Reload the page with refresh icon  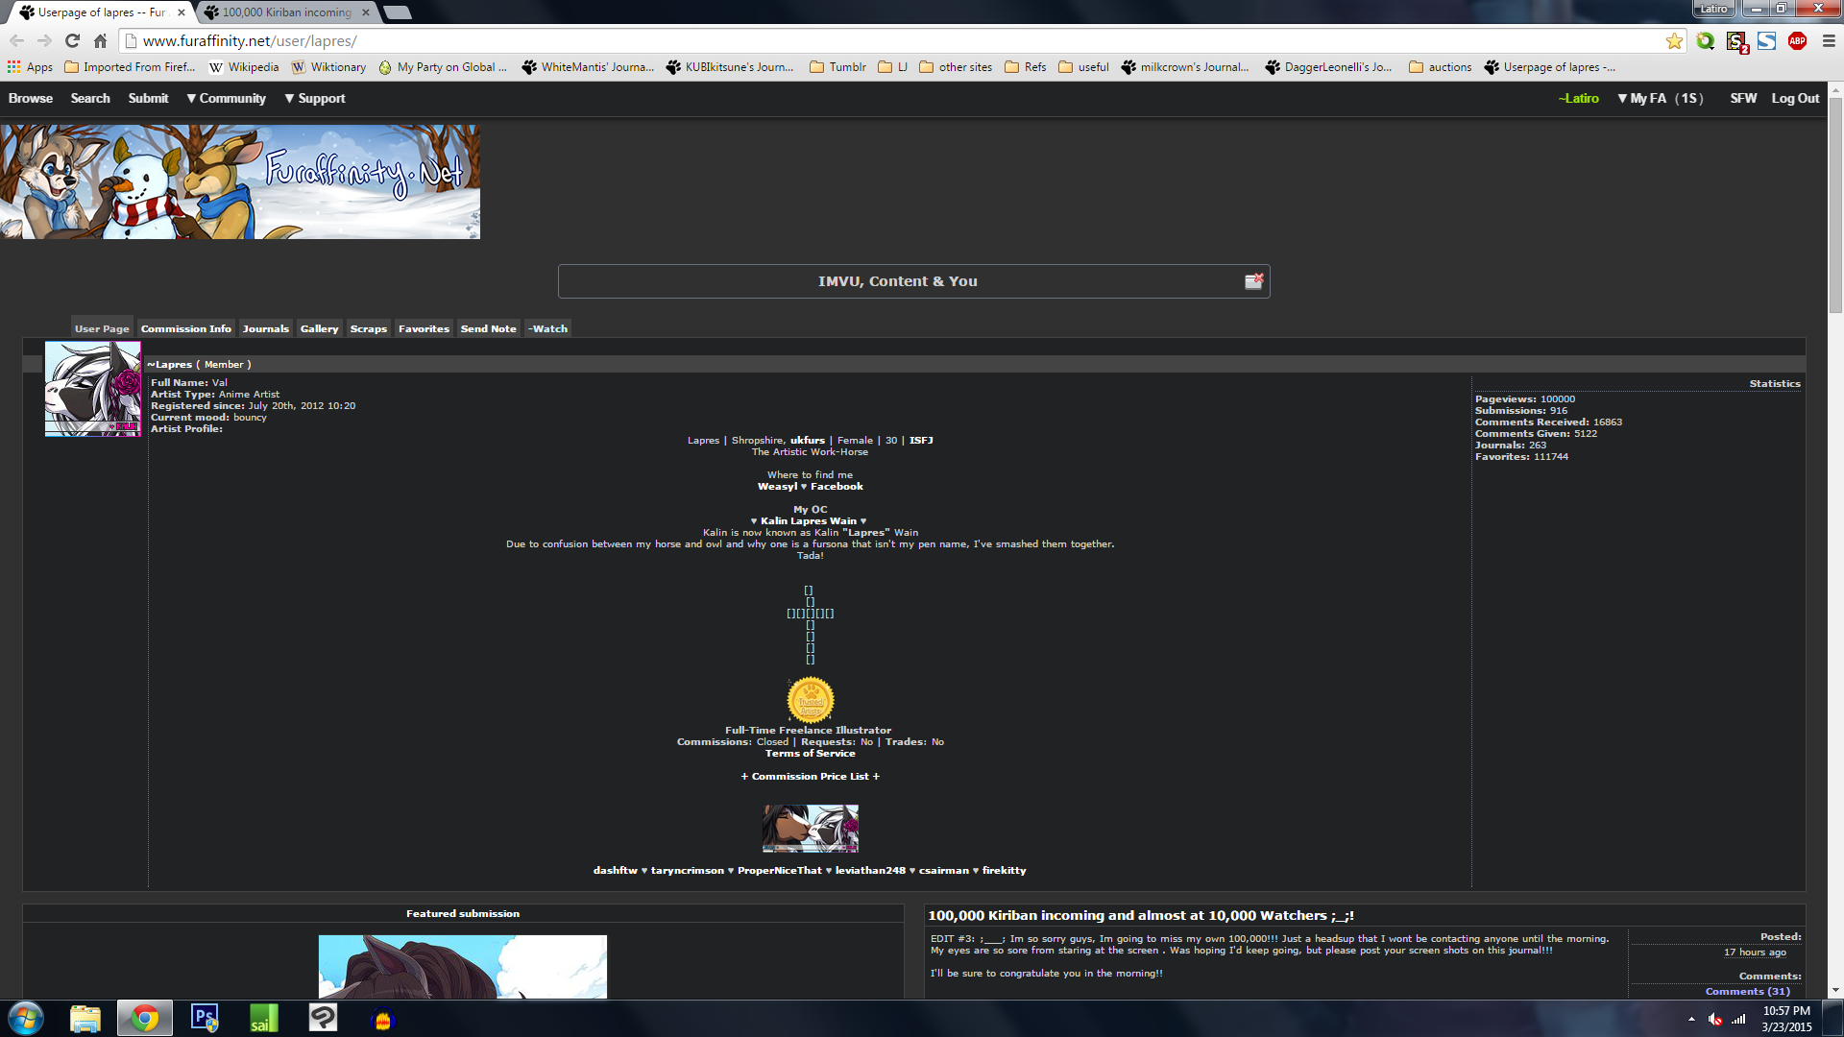tap(72, 41)
